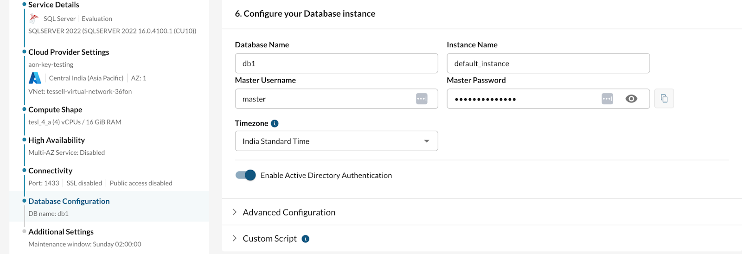The width and height of the screenshot is (742, 254).
Task: Click the Custom Script info icon
Action: tap(306, 239)
